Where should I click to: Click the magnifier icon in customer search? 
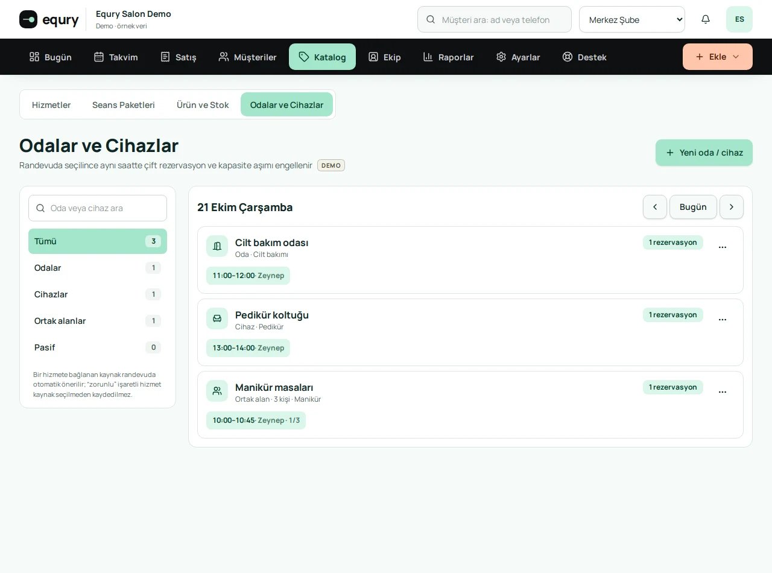click(x=431, y=19)
